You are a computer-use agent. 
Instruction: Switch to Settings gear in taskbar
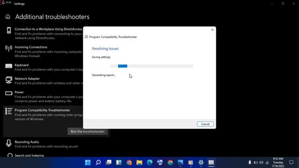pos(201,162)
